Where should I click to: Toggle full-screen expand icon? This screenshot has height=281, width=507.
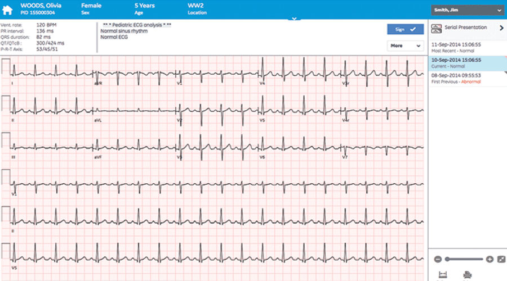tap(501, 259)
